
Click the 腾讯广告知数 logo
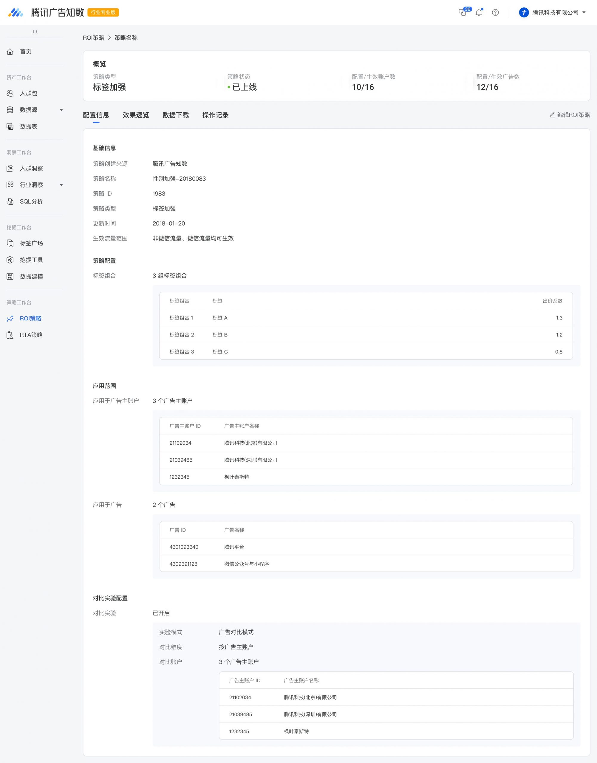pos(45,13)
